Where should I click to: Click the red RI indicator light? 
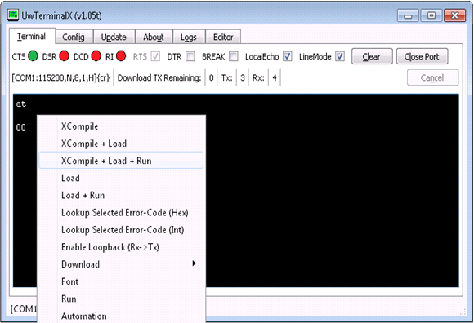(121, 56)
